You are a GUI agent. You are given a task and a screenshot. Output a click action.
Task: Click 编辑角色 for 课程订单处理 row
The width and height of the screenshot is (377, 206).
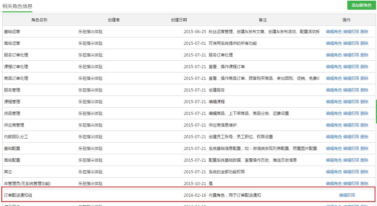pos(334,67)
